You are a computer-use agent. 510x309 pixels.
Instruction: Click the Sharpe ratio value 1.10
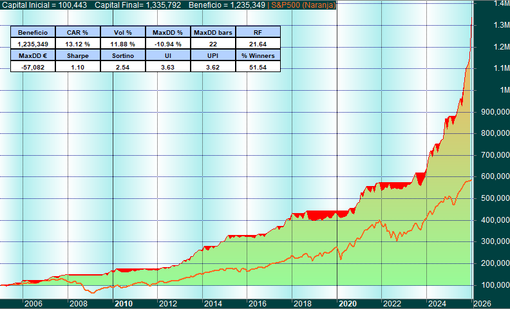click(x=78, y=67)
